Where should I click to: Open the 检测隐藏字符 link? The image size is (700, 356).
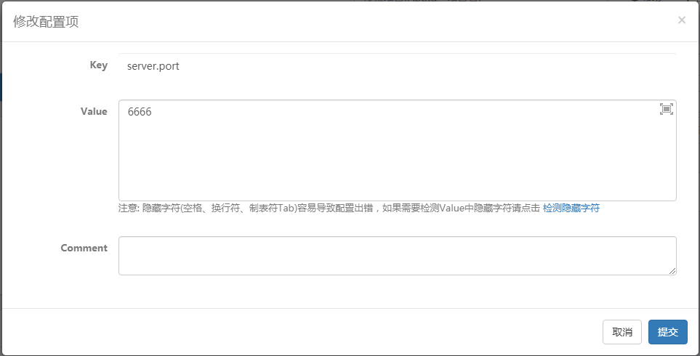point(571,208)
